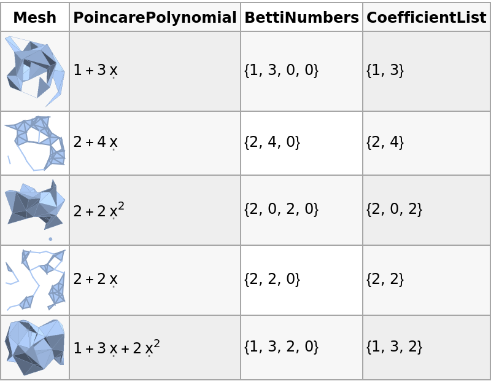Click Betti numbers {1, 3, 0, 0} cell
Viewport: 491px width, 381px height.
click(x=281, y=71)
